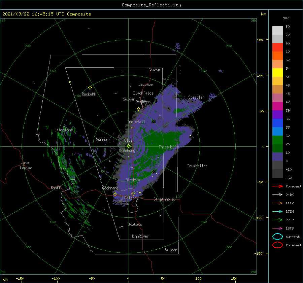This screenshot has height=283, width=303.
Task: Click the highlighted 50 range label northeast of Airdrie
Action: coord(154,171)
